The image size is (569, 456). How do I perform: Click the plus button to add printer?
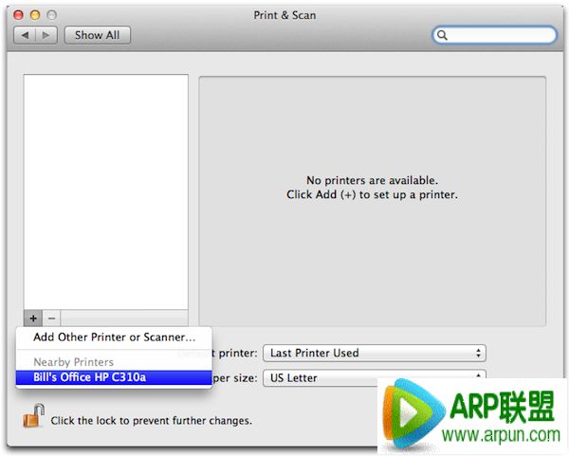coord(33,319)
